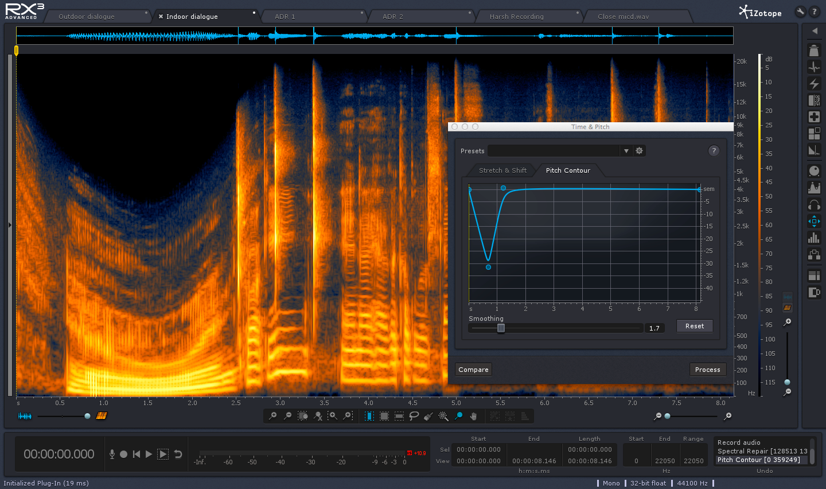Click the Process button

tap(707, 370)
